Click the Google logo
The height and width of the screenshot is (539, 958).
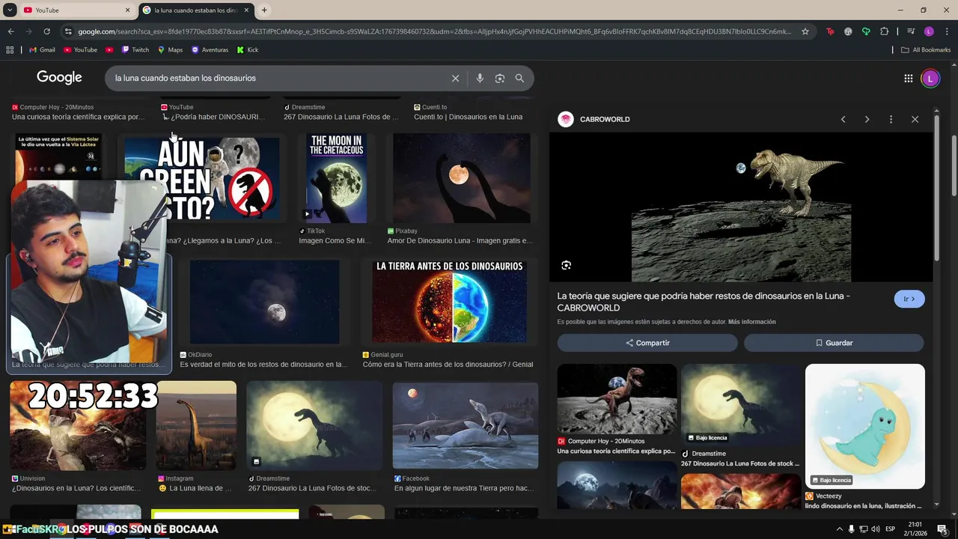[x=59, y=77]
